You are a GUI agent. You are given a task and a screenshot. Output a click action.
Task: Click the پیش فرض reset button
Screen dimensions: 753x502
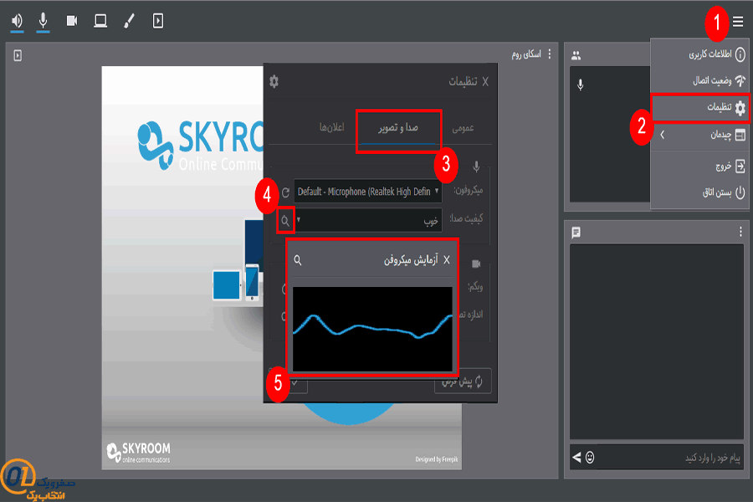click(x=463, y=382)
